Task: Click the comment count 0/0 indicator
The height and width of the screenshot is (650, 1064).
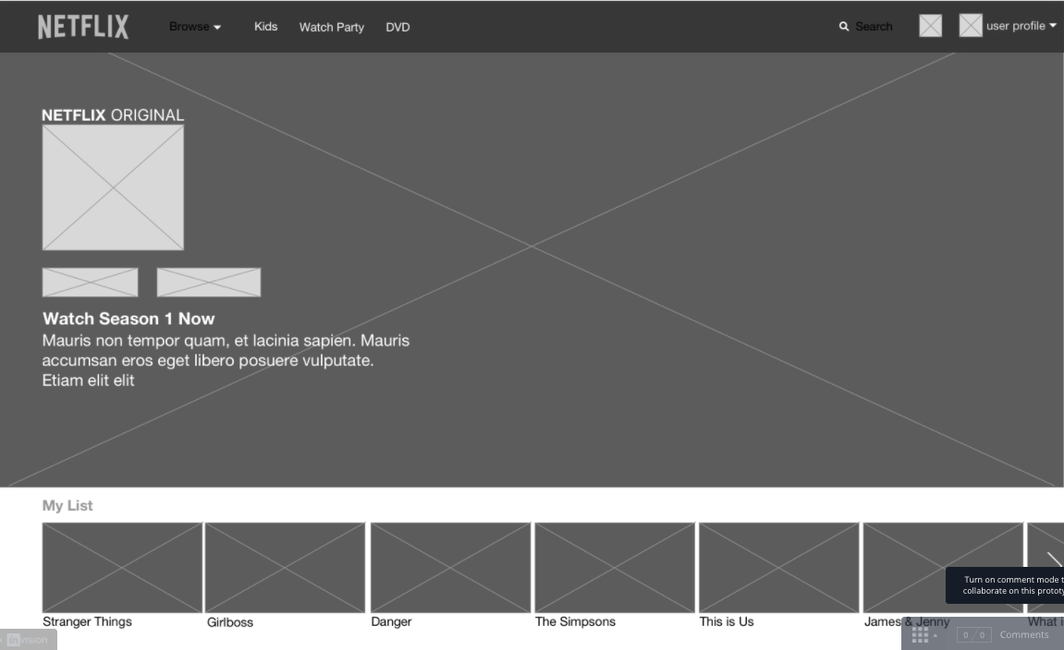Action: 973,635
